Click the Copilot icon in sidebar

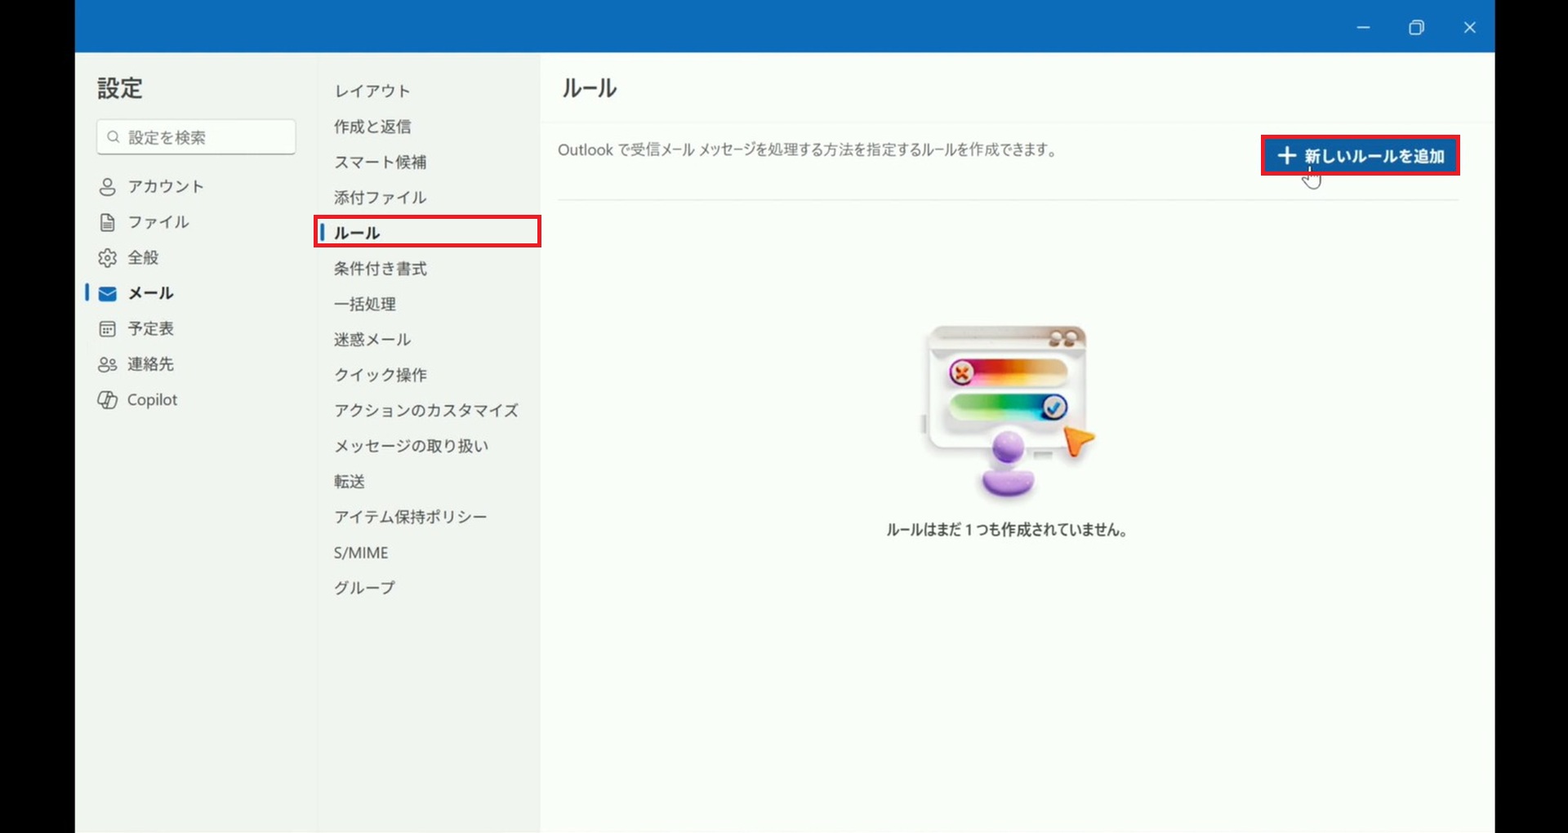pyautogui.click(x=107, y=400)
